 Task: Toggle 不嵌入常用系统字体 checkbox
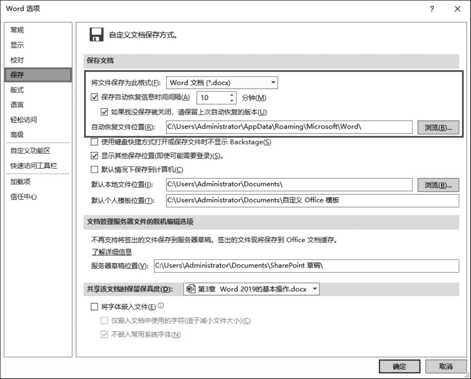[104, 335]
